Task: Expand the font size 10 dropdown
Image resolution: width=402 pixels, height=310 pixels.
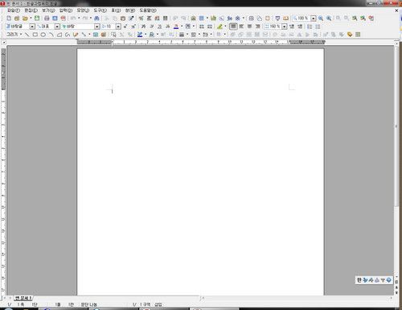Action: click(x=118, y=27)
